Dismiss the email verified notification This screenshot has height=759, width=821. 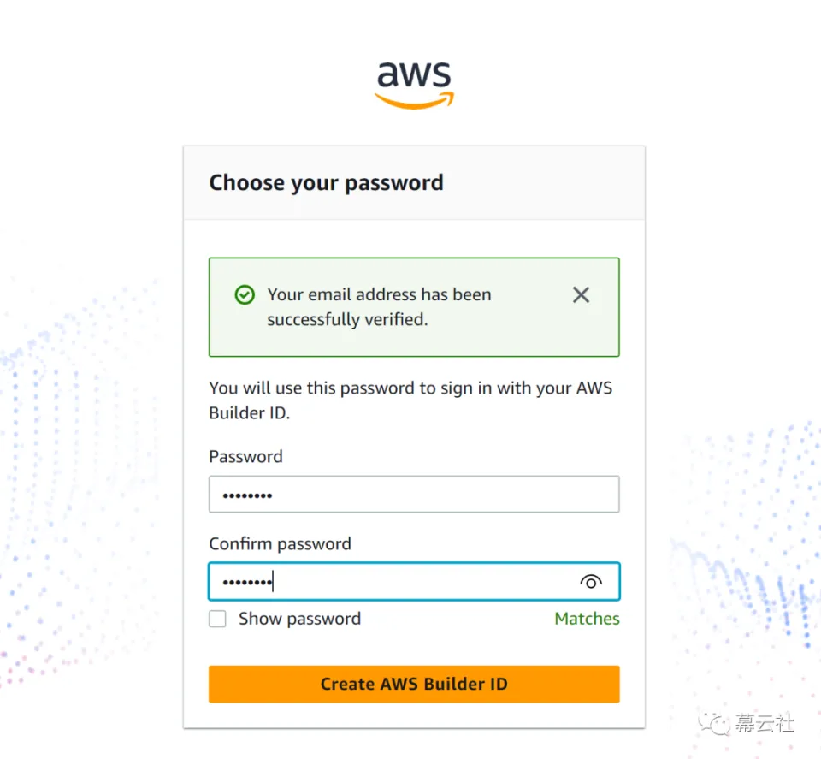tap(581, 295)
